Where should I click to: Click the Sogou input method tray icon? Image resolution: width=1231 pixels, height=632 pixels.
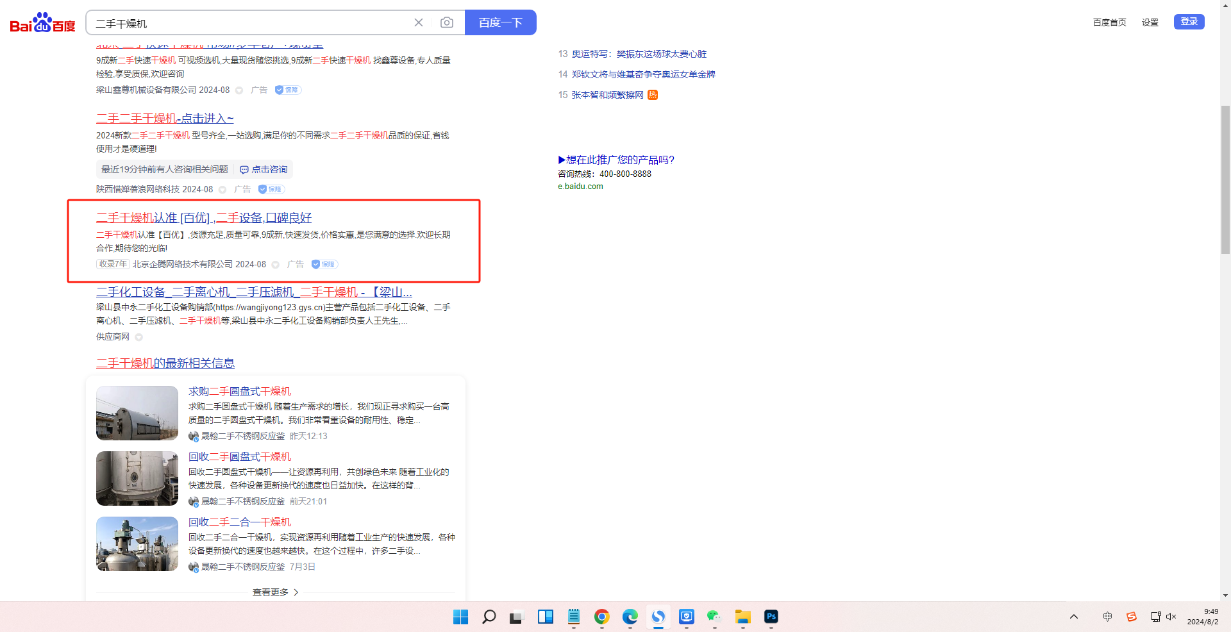point(1132,617)
